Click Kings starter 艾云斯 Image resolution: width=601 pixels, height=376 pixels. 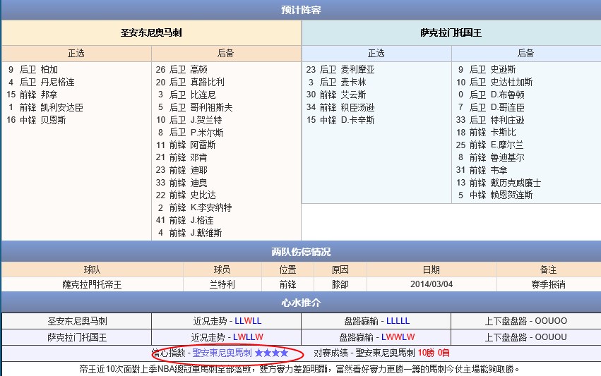pyautogui.click(x=353, y=95)
